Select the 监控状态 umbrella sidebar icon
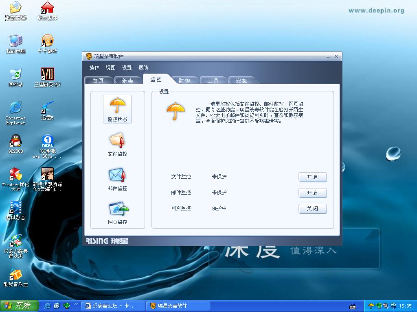 [117, 109]
